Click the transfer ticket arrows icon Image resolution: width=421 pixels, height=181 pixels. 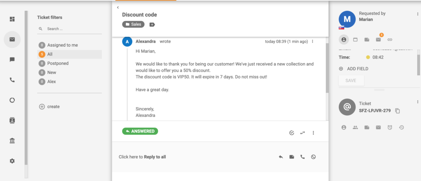click(303, 133)
